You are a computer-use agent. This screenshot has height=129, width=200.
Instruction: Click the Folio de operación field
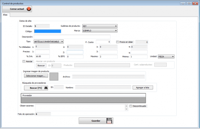tap(43, 114)
